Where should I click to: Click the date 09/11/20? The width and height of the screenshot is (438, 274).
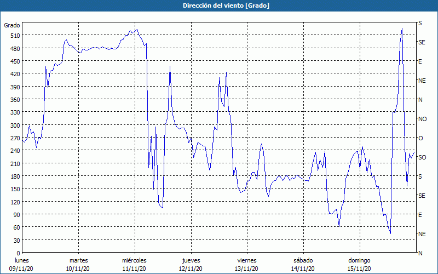coord(21,269)
